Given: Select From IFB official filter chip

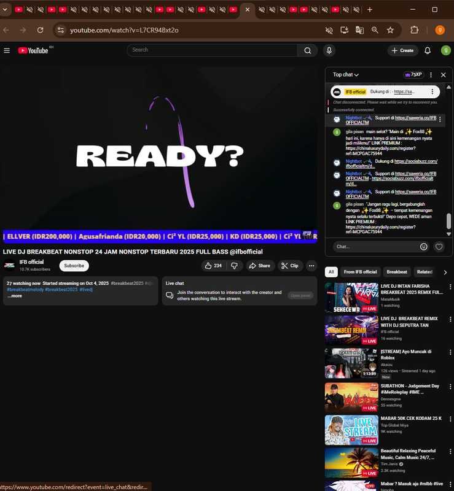Looking at the screenshot, I should pyautogui.click(x=360, y=272).
